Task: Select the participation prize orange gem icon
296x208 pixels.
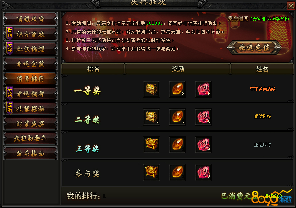Action: 177,172
